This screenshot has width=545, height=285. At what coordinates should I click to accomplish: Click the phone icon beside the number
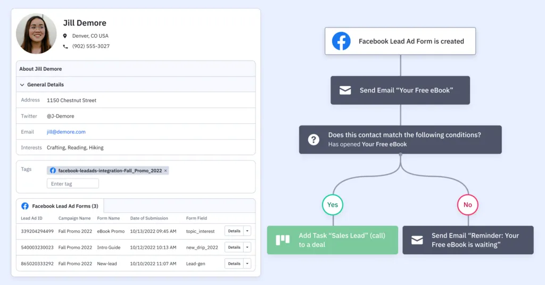click(x=65, y=46)
